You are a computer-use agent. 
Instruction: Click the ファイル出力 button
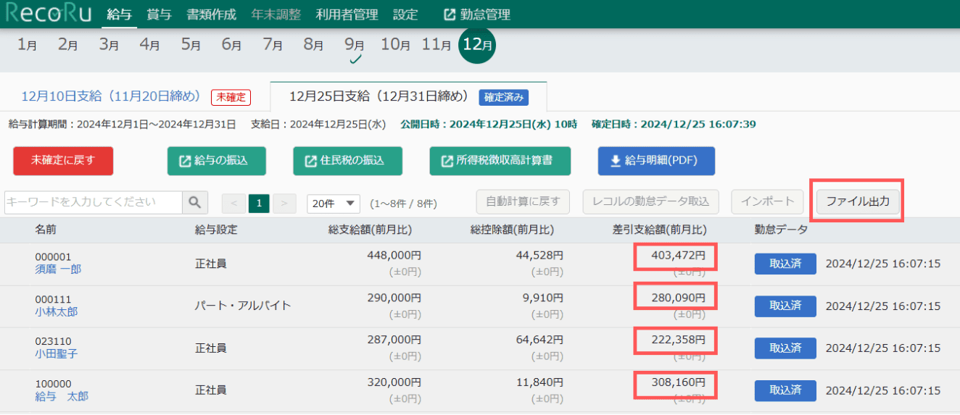(x=858, y=201)
